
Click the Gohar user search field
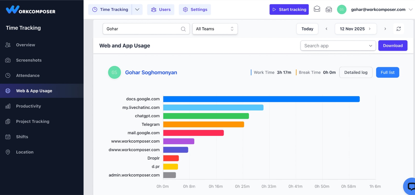coord(146,29)
